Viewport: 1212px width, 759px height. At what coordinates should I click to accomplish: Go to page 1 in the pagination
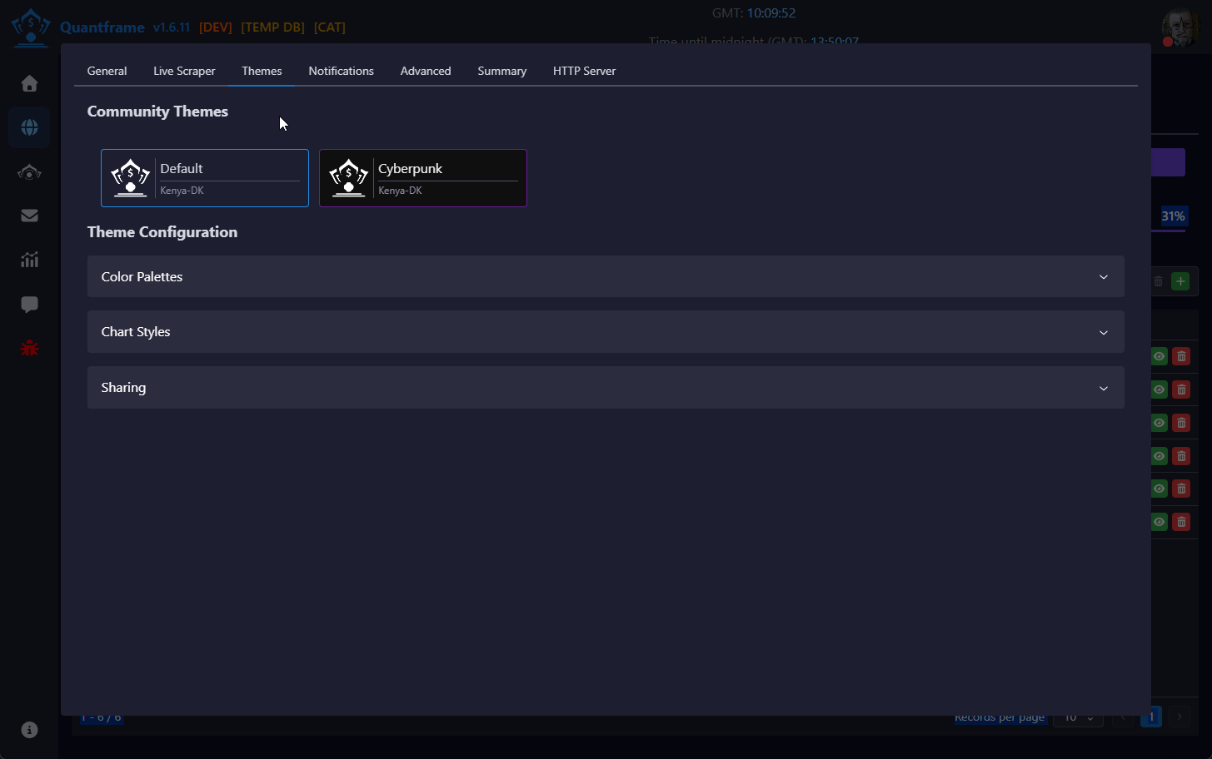coord(1151,717)
